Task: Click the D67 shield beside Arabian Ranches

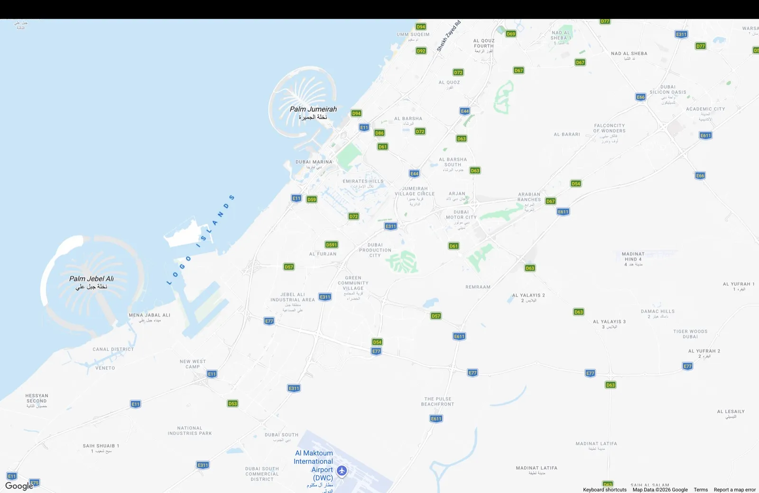Action: [550, 201]
